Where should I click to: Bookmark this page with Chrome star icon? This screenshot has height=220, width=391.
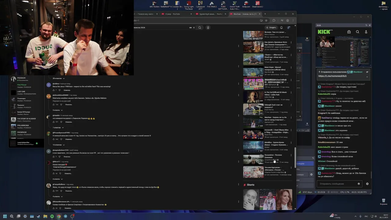click(266, 20)
